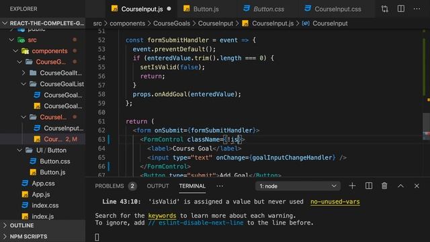Open the OUTPUT panel tab

click(x=158, y=186)
